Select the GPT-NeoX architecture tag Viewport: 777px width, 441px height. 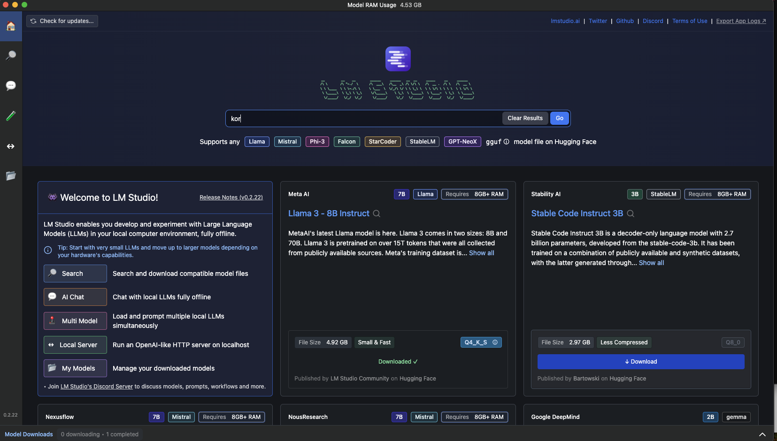pos(462,142)
